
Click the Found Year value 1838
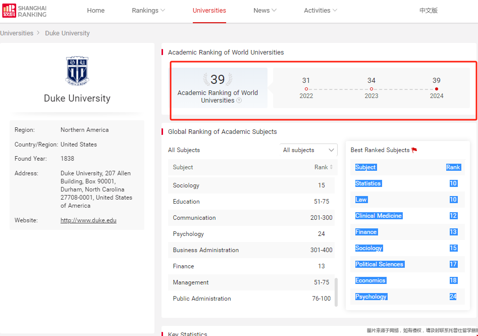[x=67, y=158]
